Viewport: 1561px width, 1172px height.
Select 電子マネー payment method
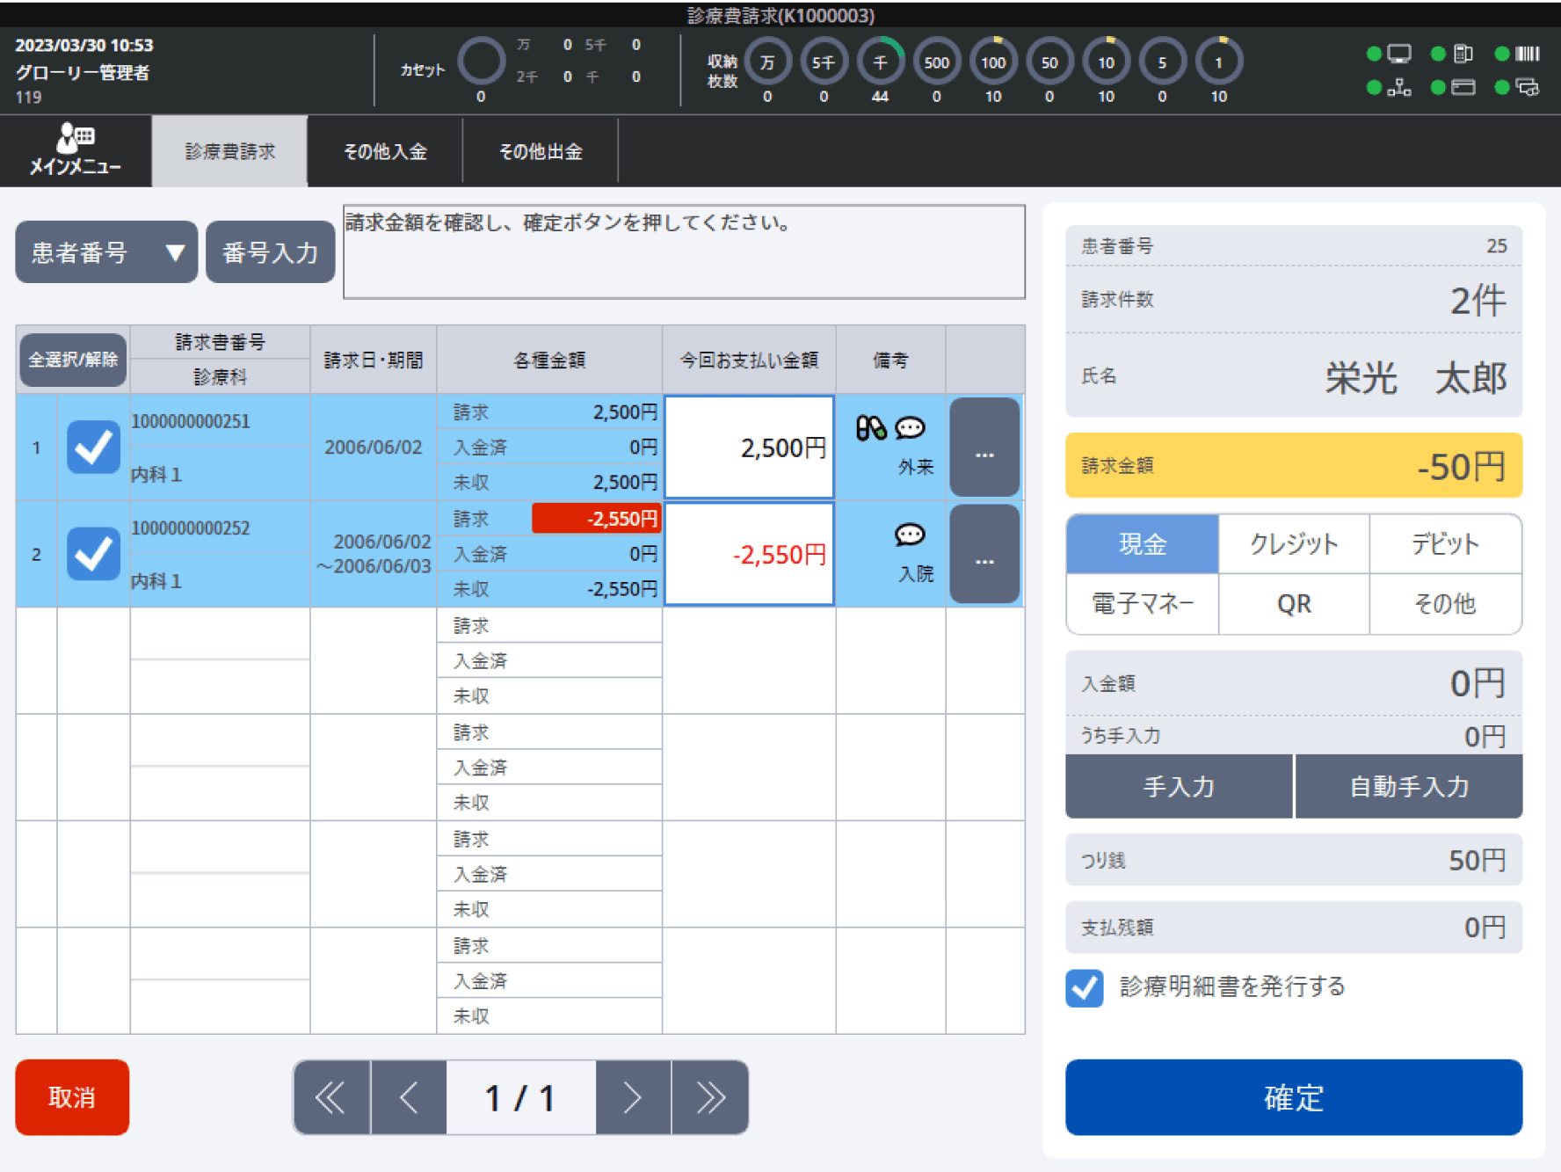tap(1142, 604)
